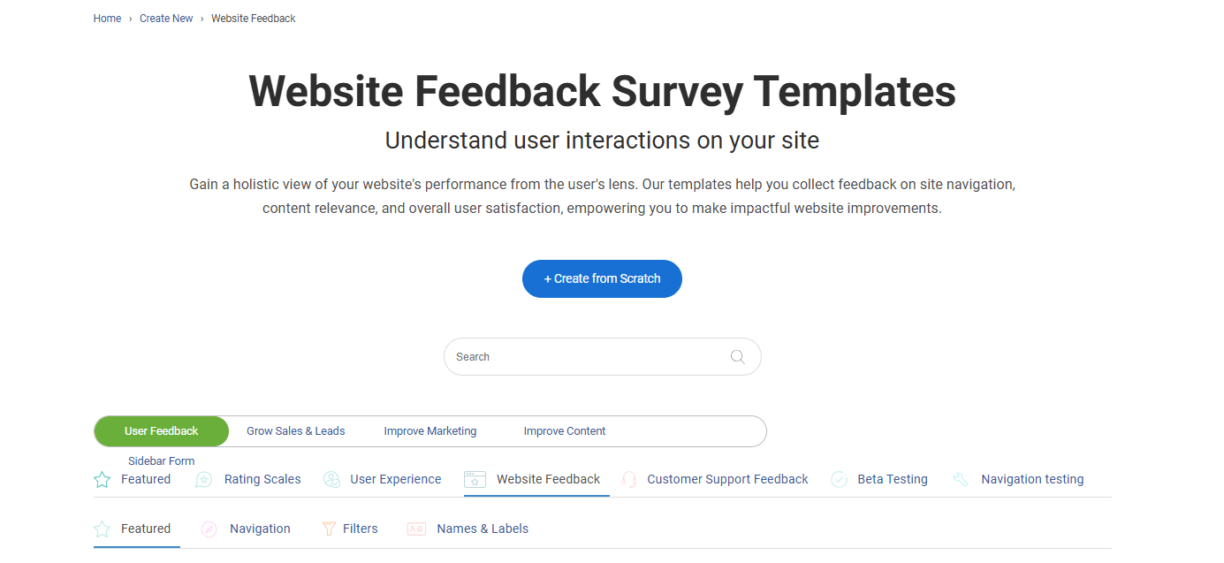Select the Names & Labels card icon
Image resolution: width=1224 pixels, height=563 pixels.
[415, 528]
